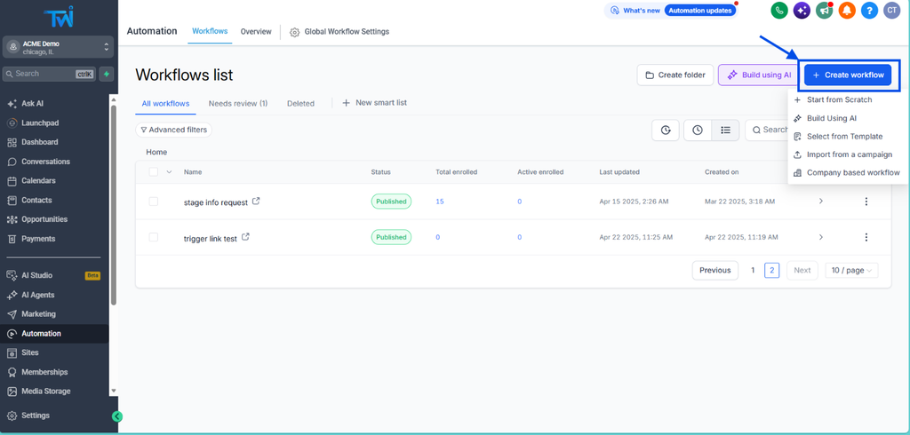This screenshot has height=435, width=910.
Task: Click the green phone dialer icon
Action: (x=778, y=10)
